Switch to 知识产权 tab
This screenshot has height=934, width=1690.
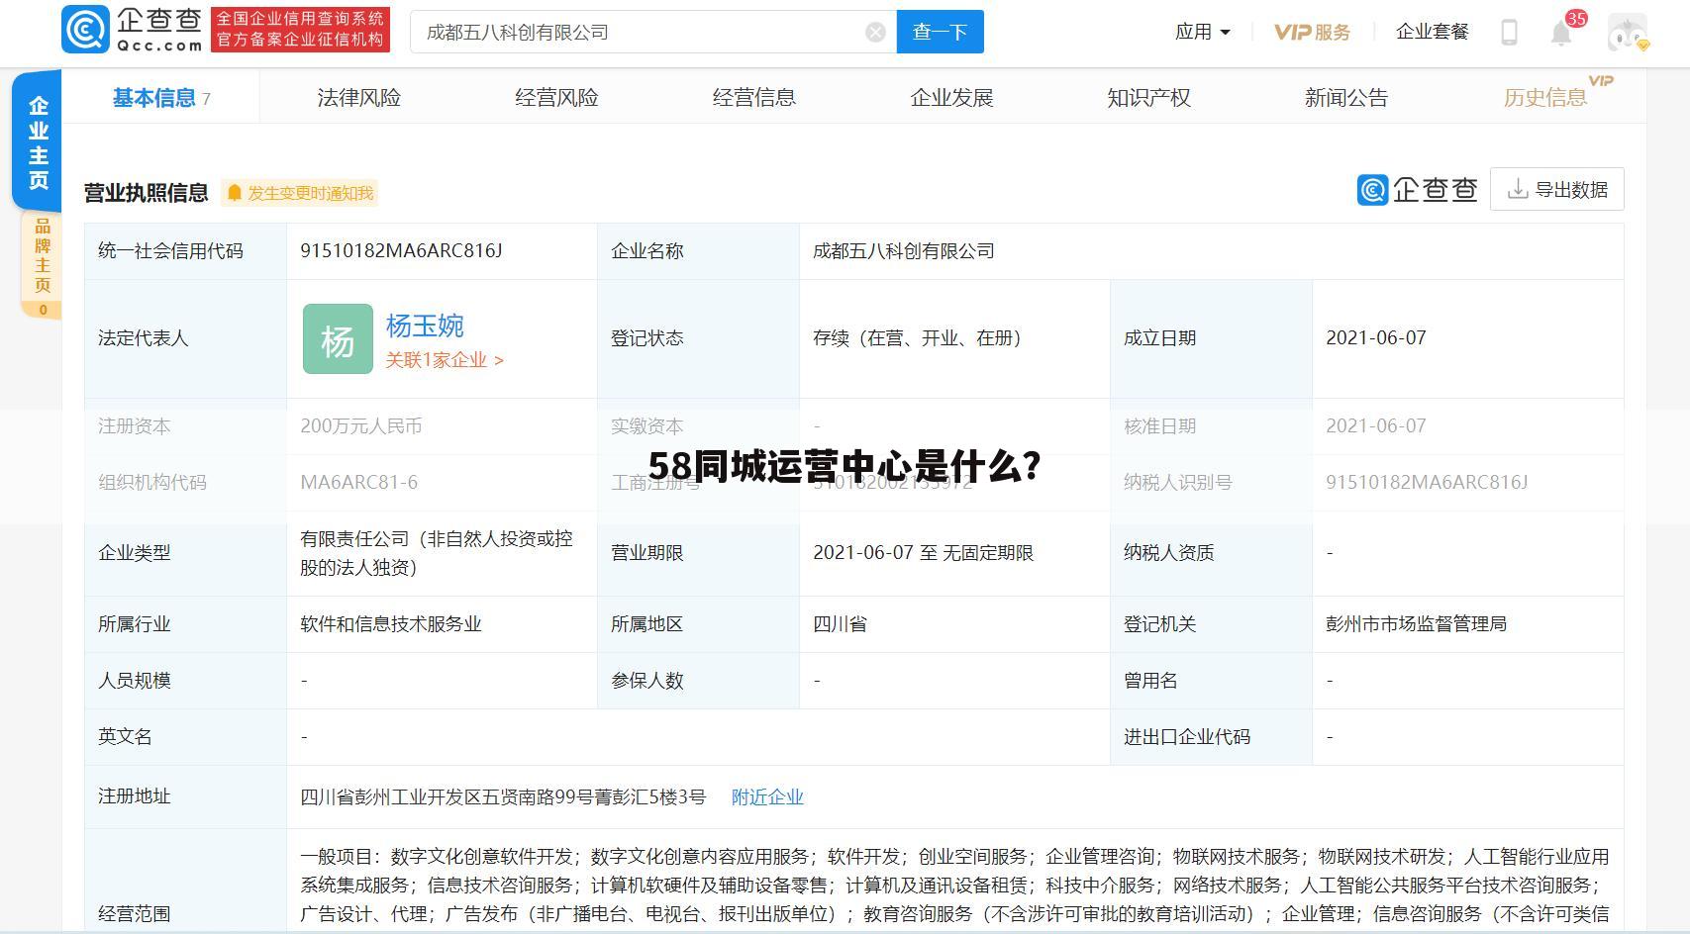click(1148, 98)
